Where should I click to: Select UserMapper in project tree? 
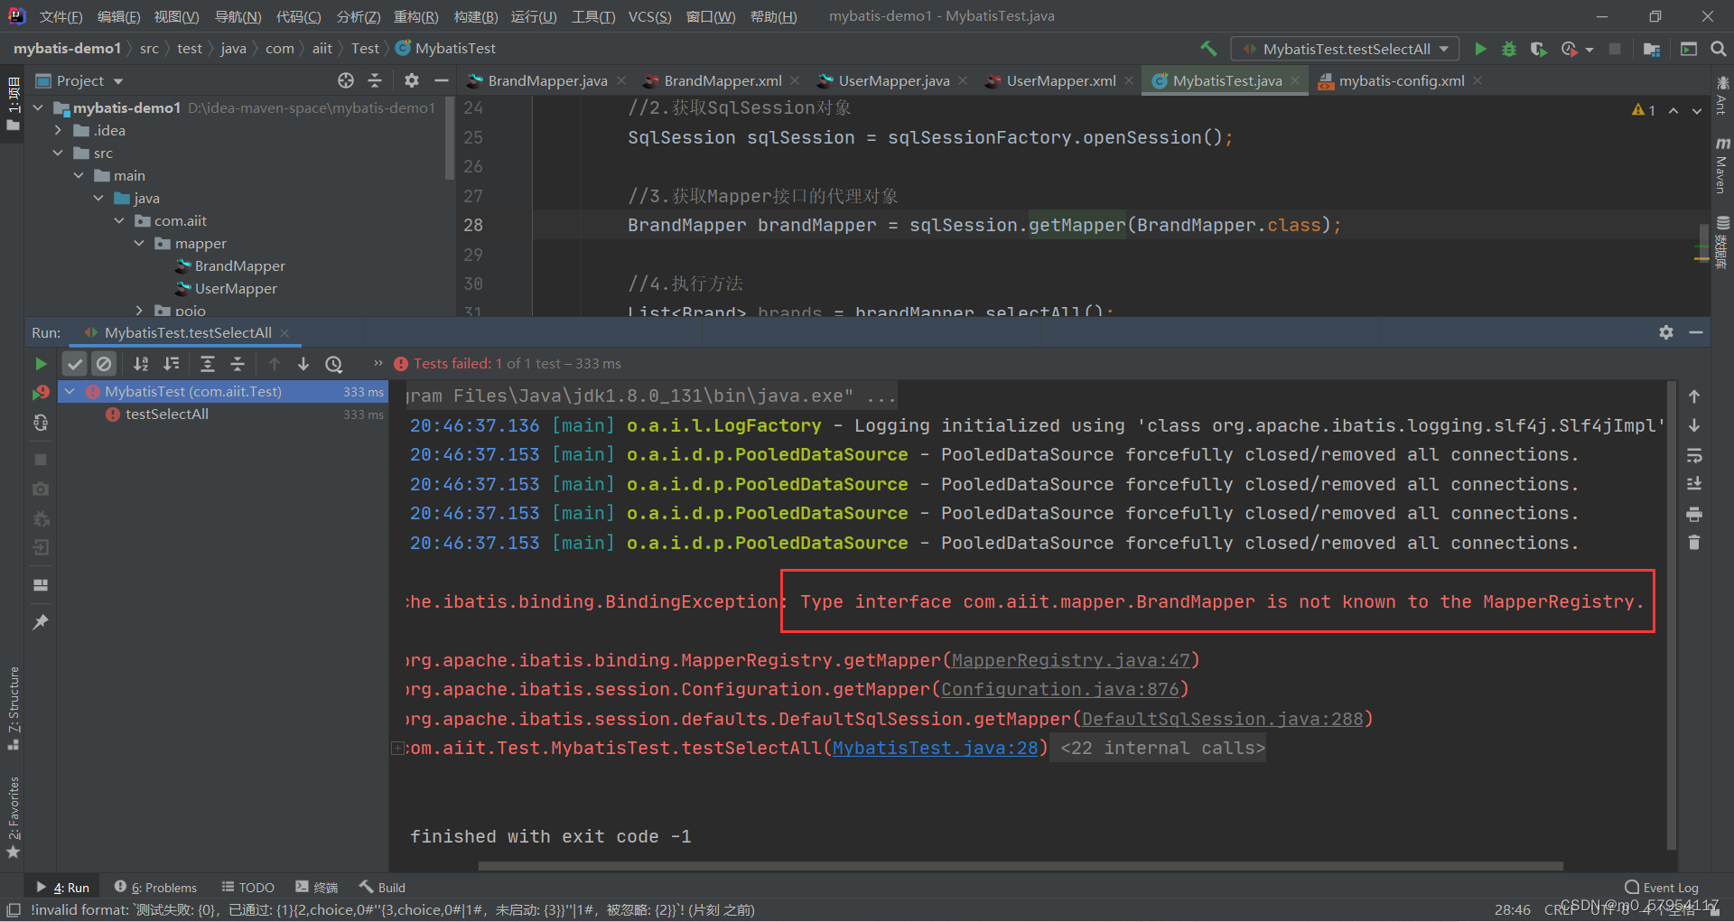[x=236, y=288]
